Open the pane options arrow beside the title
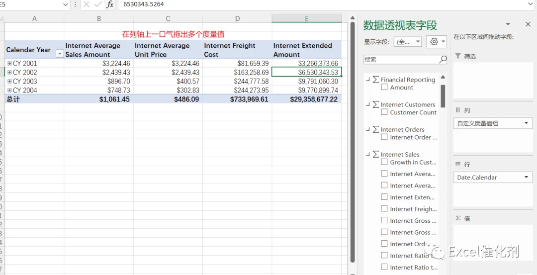 [x=508, y=24]
